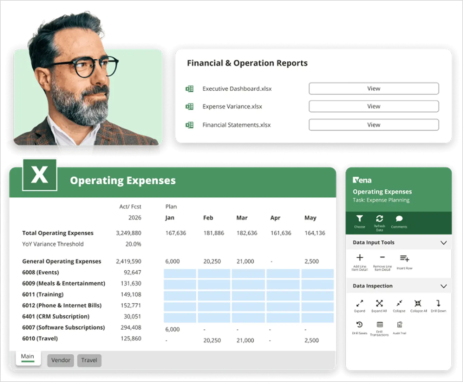463x382 pixels.
Task: Click the Task: Expense Planning text
Action: point(381,200)
